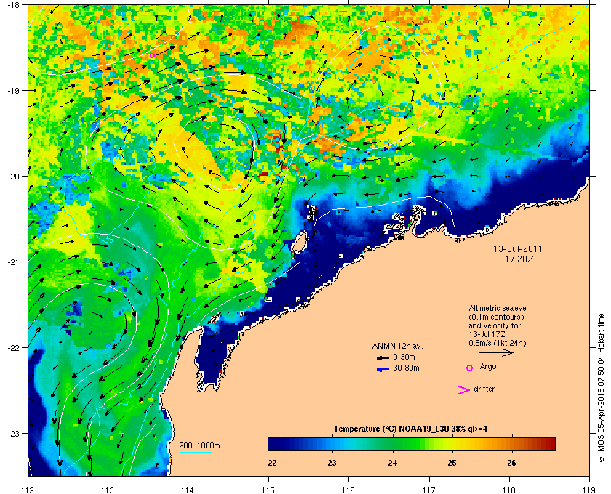The height and width of the screenshot is (494, 611).
Task: Click the longitude axis label 113
Action: 108,490
